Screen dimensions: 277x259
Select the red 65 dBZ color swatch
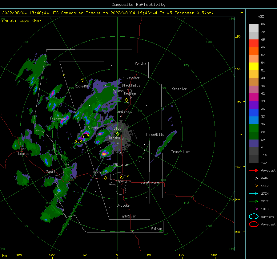(x=254, y=43)
